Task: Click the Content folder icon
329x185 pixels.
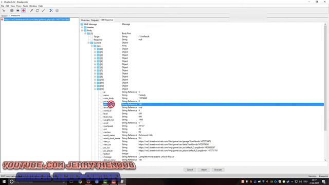Action: 92,43
